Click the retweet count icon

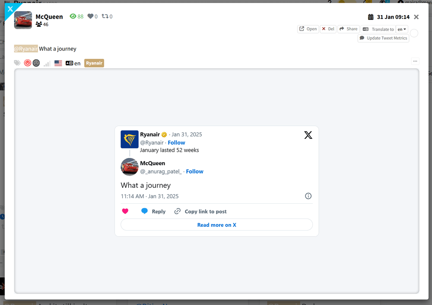(105, 16)
